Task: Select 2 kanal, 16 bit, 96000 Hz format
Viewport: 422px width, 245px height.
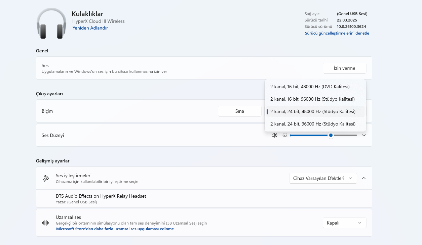Action: point(315,99)
